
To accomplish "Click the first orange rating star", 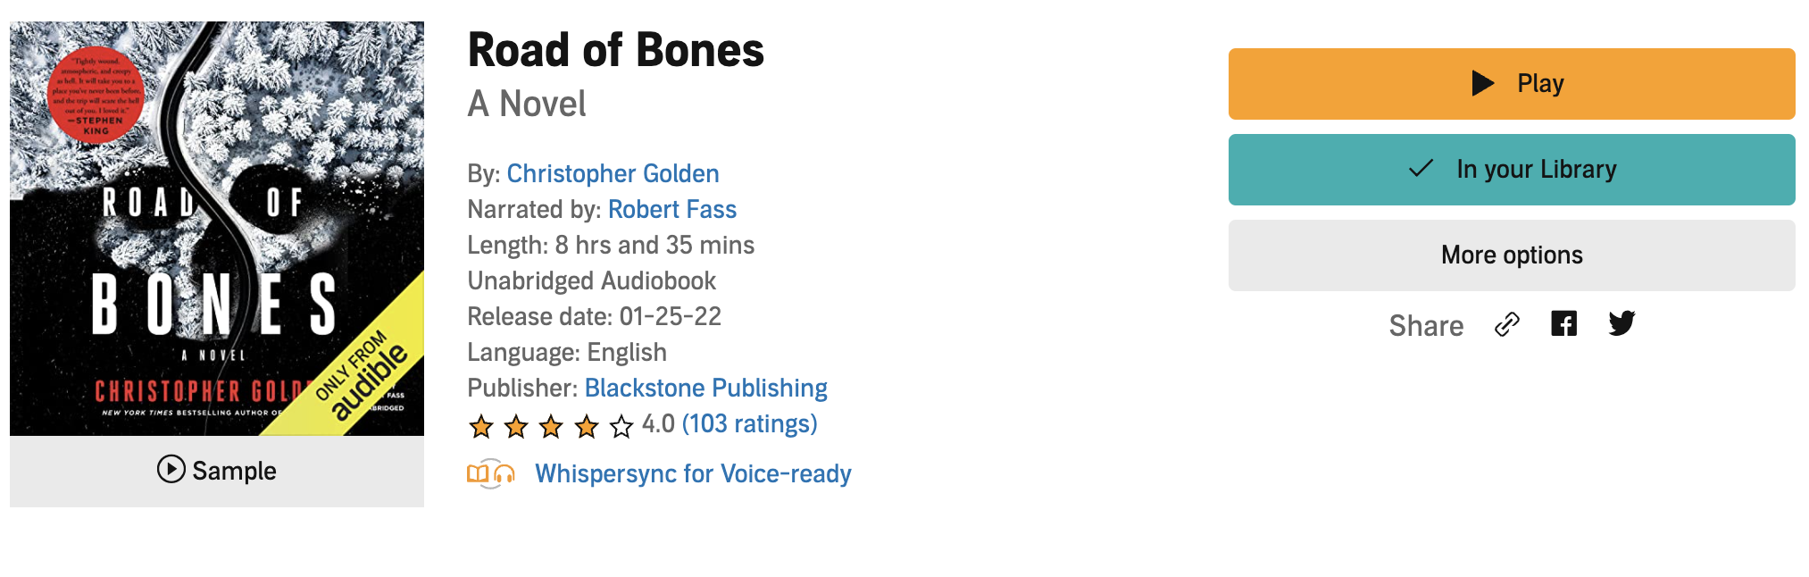I will point(481,426).
